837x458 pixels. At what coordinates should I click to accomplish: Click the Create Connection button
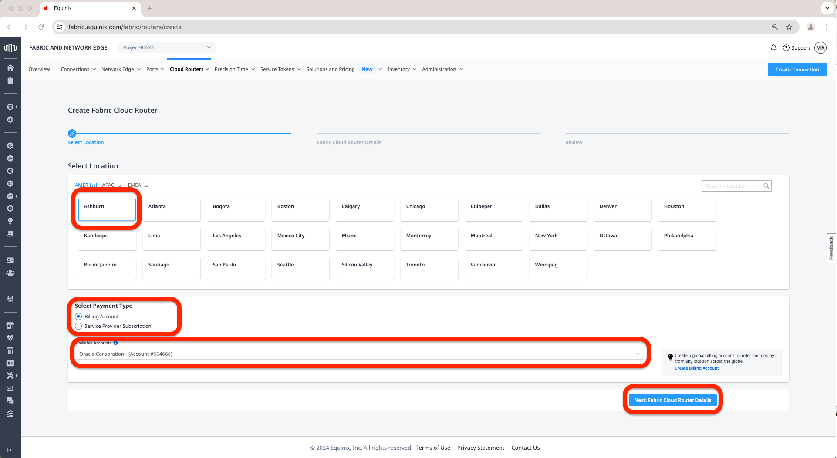(x=796, y=70)
